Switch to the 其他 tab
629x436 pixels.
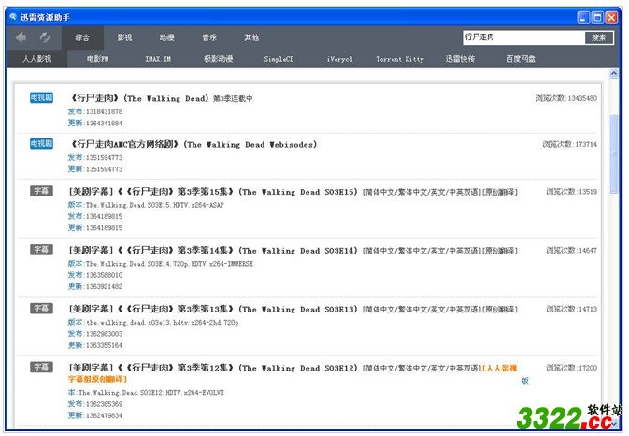tap(251, 37)
